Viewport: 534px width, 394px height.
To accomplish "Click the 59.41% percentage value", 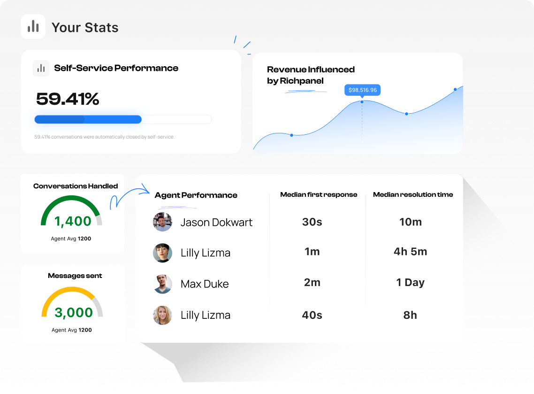I will pyautogui.click(x=68, y=99).
